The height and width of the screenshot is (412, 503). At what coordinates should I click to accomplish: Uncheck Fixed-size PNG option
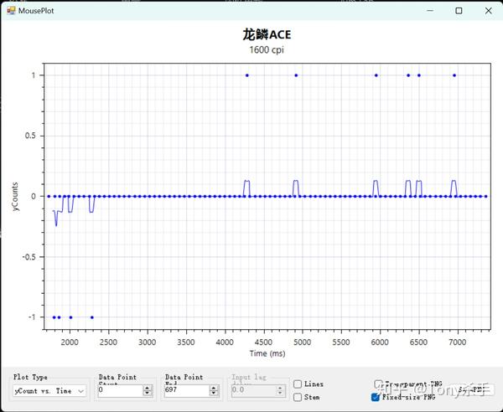[x=376, y=397]
